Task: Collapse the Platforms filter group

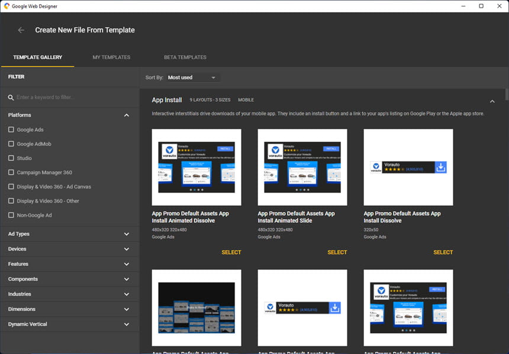Action: (127, 115)
